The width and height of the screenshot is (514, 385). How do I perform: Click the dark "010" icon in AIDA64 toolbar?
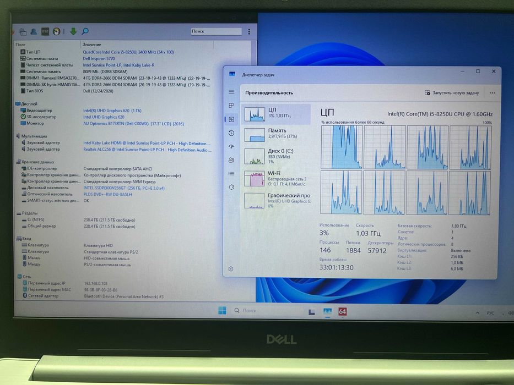(45, 31)
